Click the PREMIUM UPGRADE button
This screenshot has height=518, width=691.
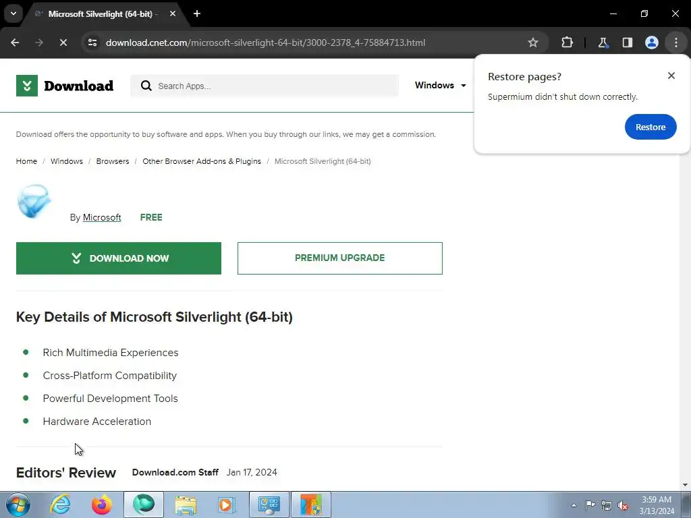click(x=340, y=258)
